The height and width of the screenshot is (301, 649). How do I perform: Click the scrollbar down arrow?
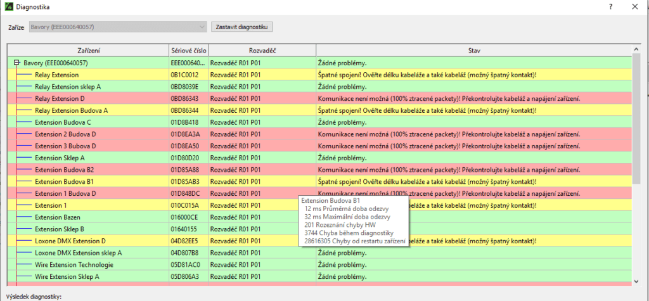click(636, 281)
